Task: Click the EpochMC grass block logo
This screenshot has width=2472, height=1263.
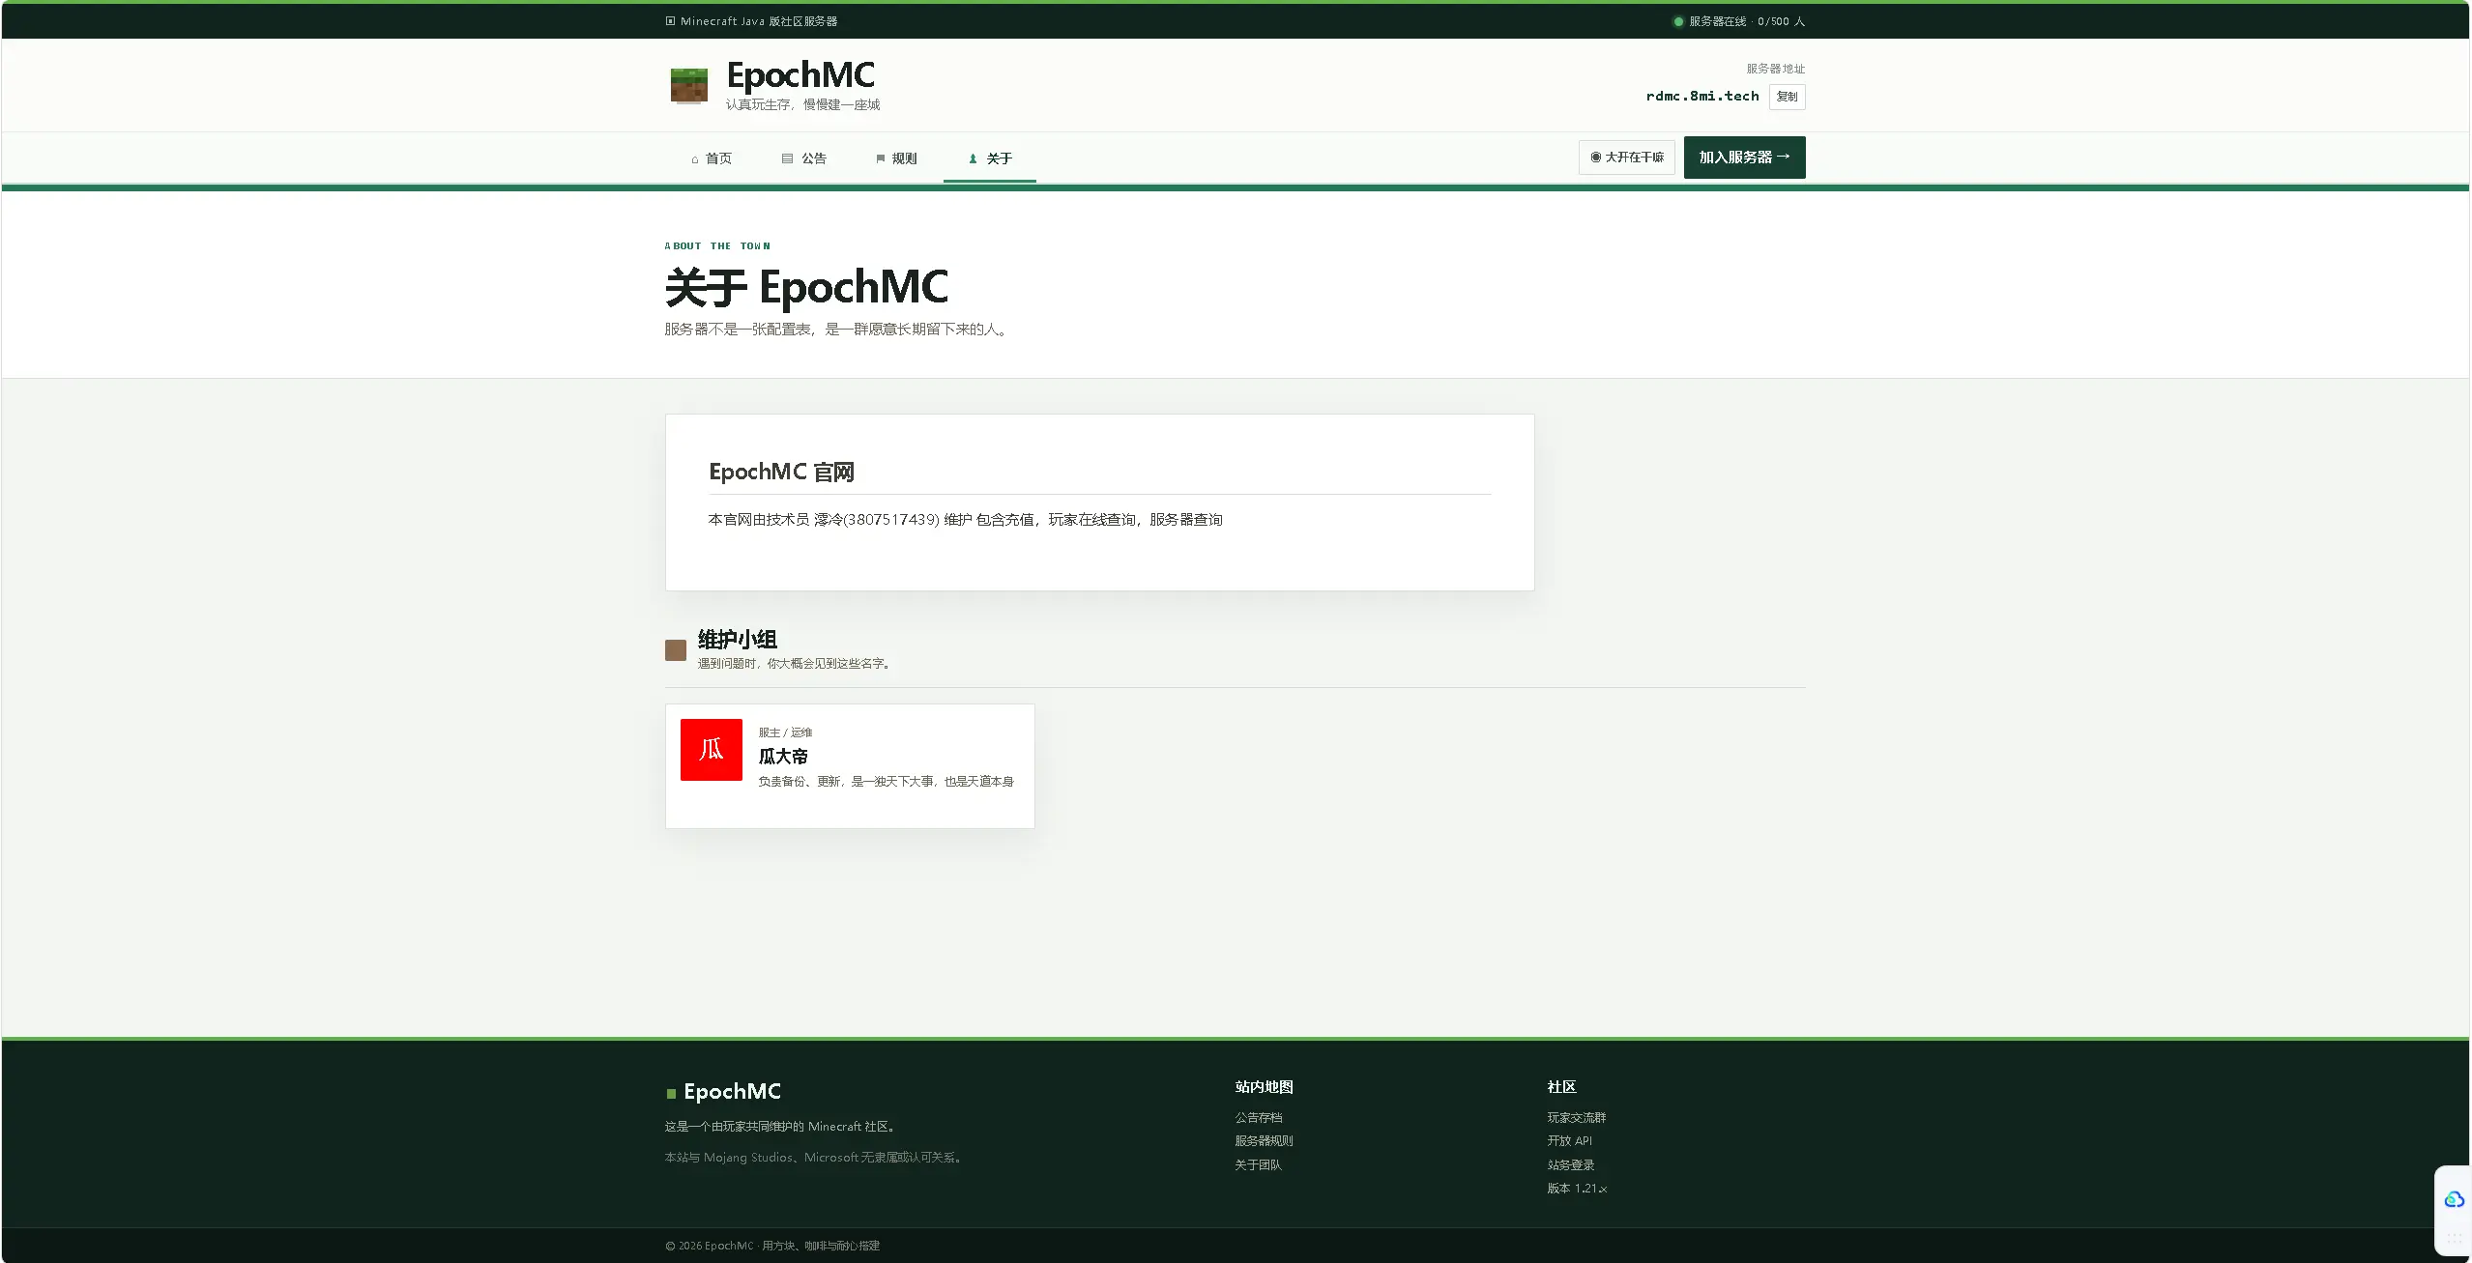Action: [x=688, y=85]
